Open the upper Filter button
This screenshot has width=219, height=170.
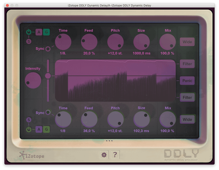(x=187, y=64)
